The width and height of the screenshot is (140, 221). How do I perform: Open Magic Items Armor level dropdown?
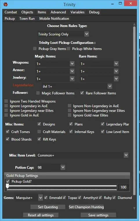72,71
